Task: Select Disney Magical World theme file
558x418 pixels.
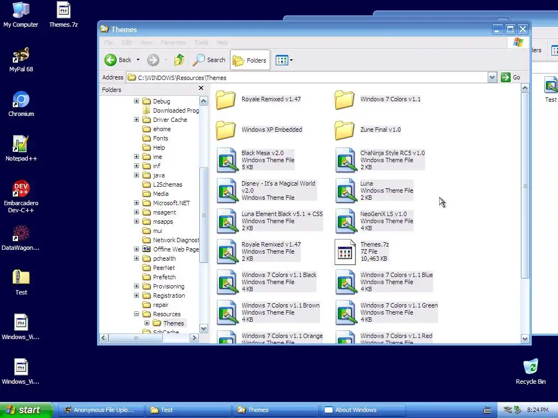Action: coord(266,190)
